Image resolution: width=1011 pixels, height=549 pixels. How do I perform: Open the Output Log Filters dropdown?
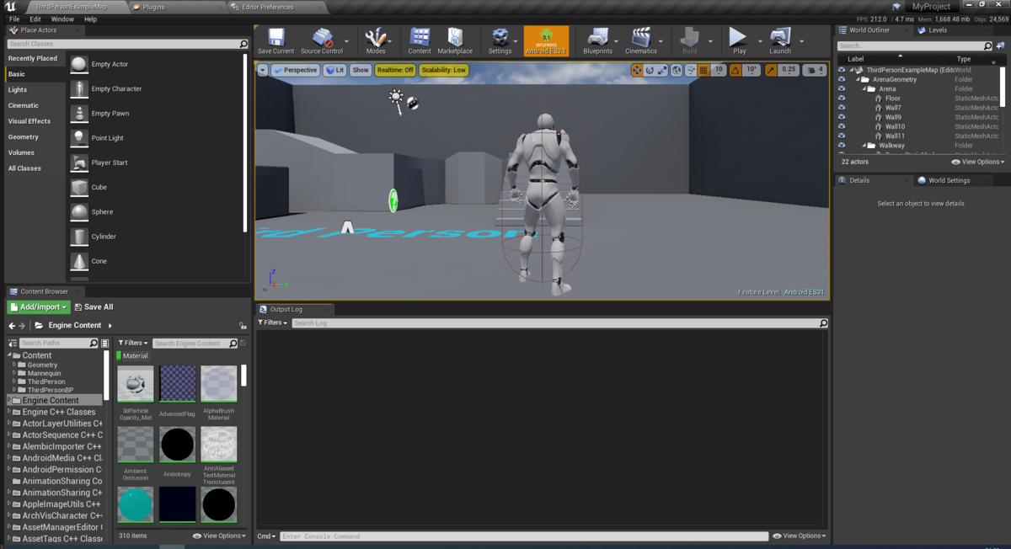coord(273,323)
